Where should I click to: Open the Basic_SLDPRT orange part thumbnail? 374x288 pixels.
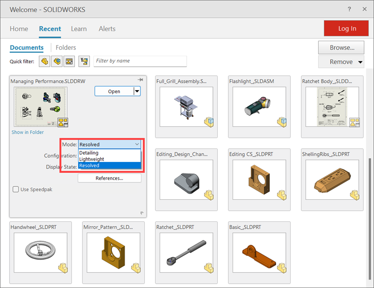[259, 253]
